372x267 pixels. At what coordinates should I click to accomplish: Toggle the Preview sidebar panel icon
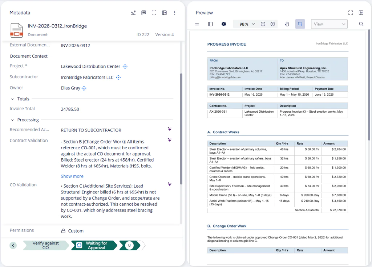pos(210,24)
